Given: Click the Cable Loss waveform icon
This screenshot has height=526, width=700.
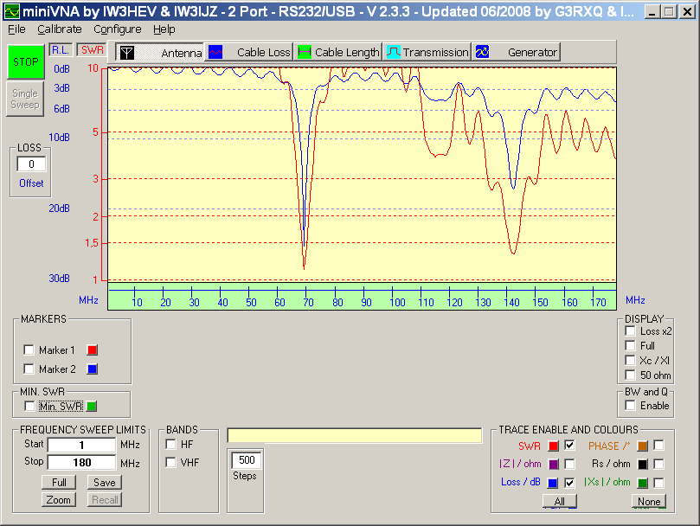Looking at the screenshot, I should click(x=215, y=52).
